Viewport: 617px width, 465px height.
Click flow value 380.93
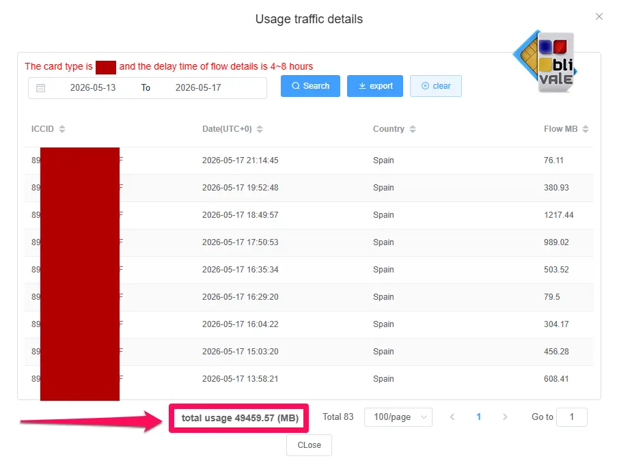[556, 188]
